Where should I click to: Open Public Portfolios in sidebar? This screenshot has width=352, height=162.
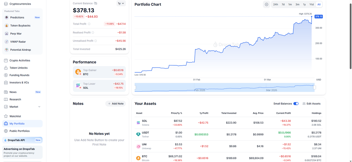point(19,131)
